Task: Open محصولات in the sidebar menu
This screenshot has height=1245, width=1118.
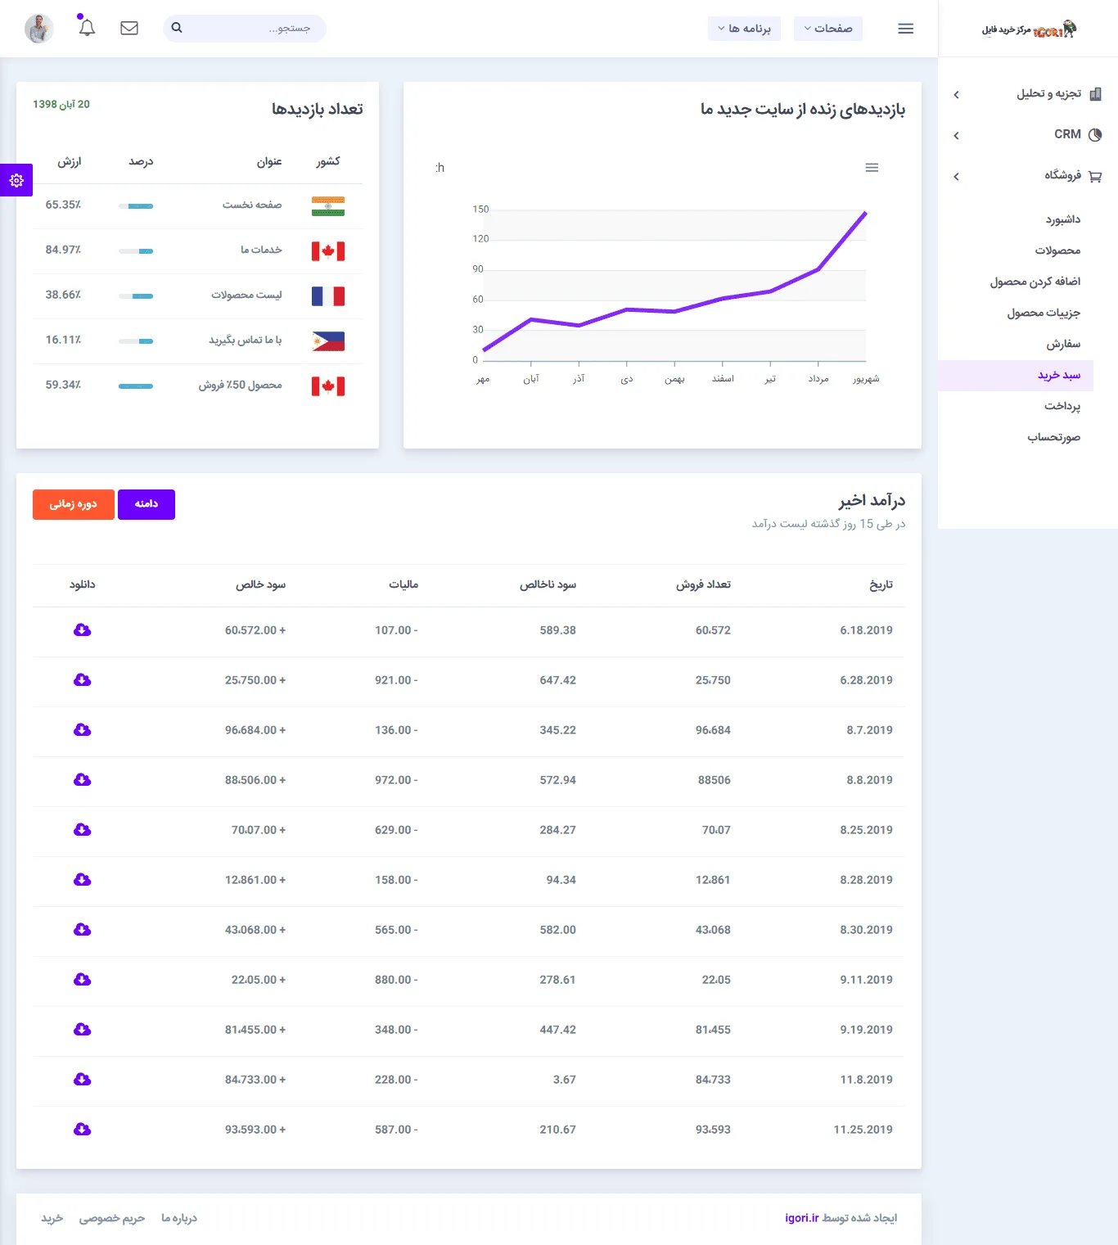Action: tap(1057, 250)
